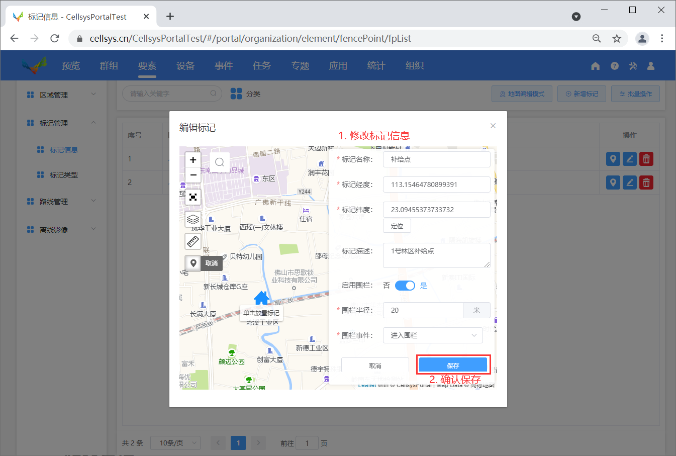This screenshot has height=456, width=676.
Task: Click the 标记经度 input field
Action: [437, 185]
